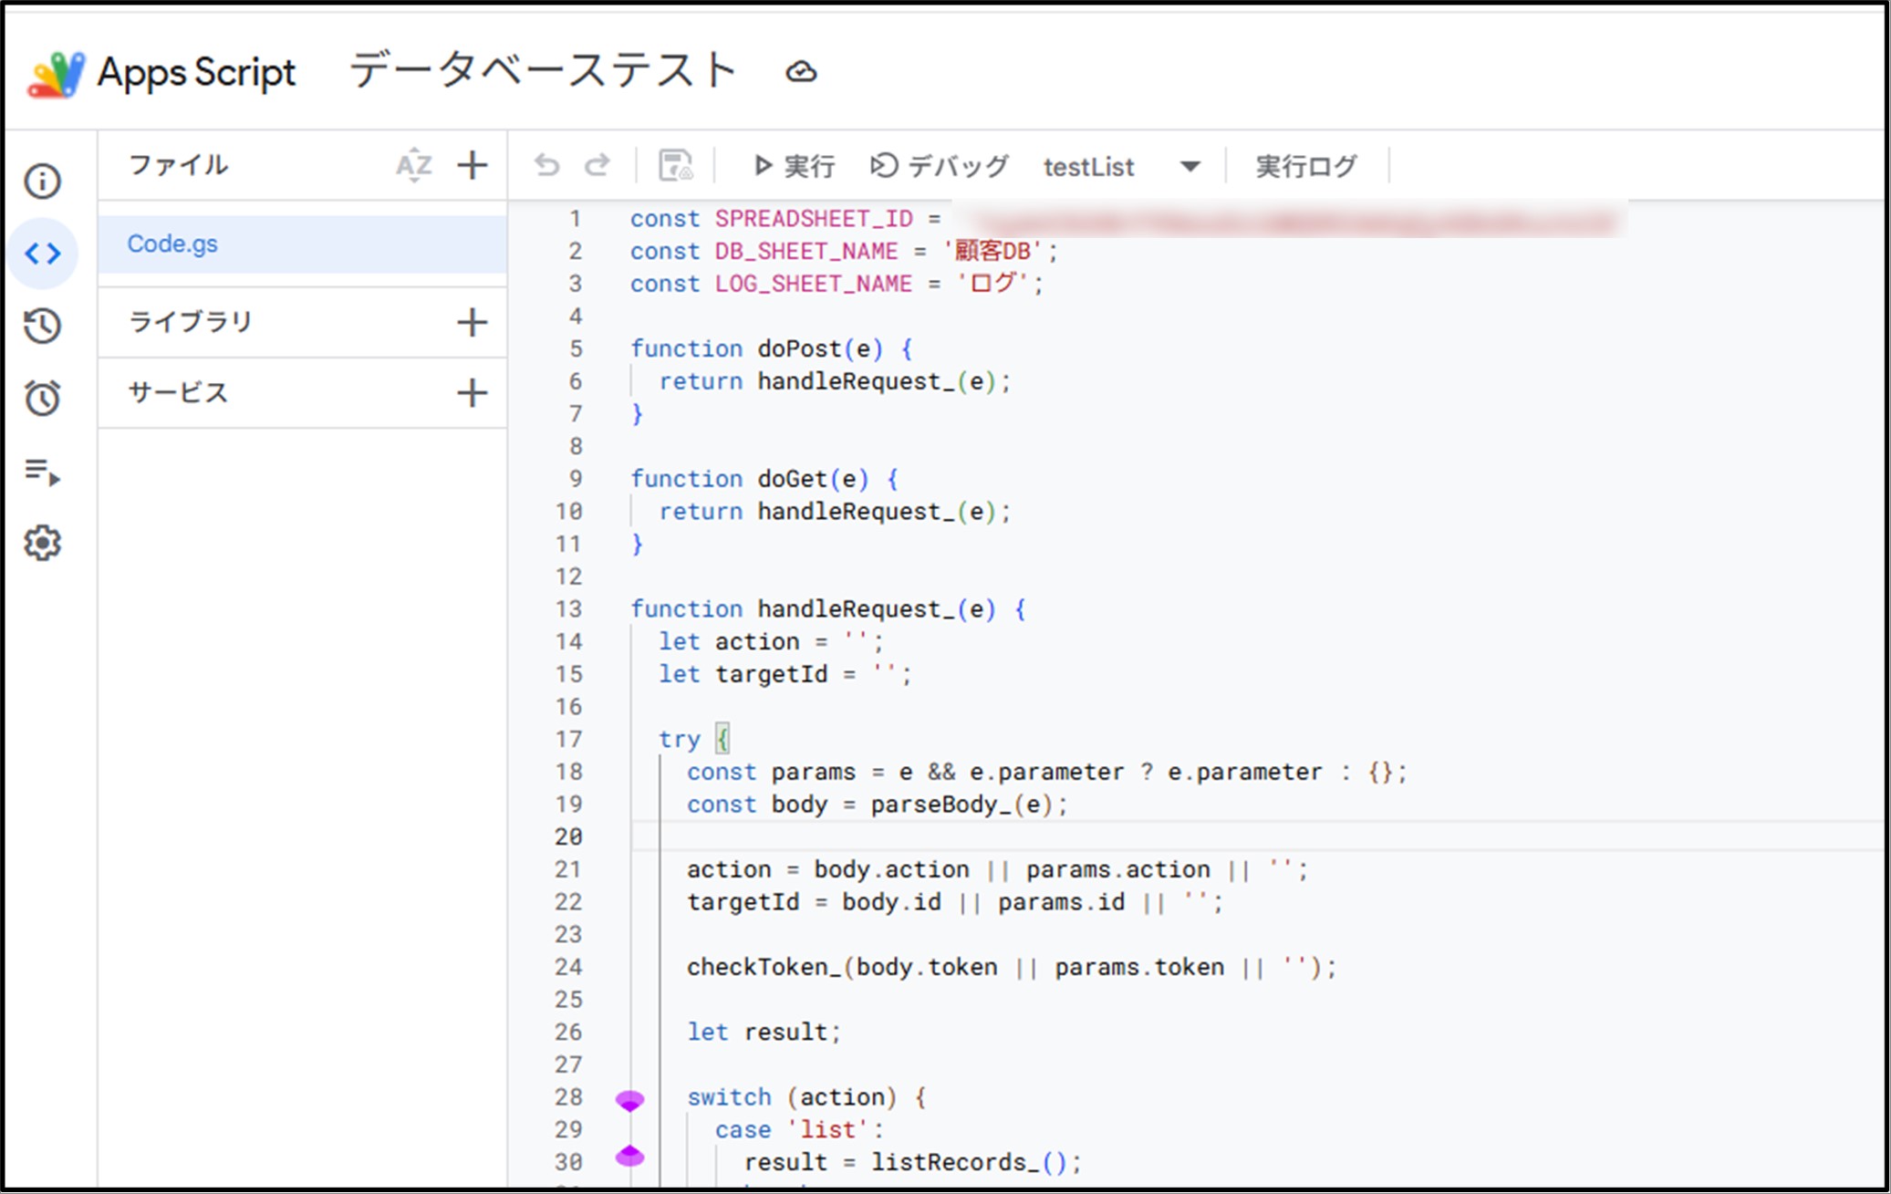Add a service with plus icon
This screenshot has height=1194, width=1891.
(473, 393)
